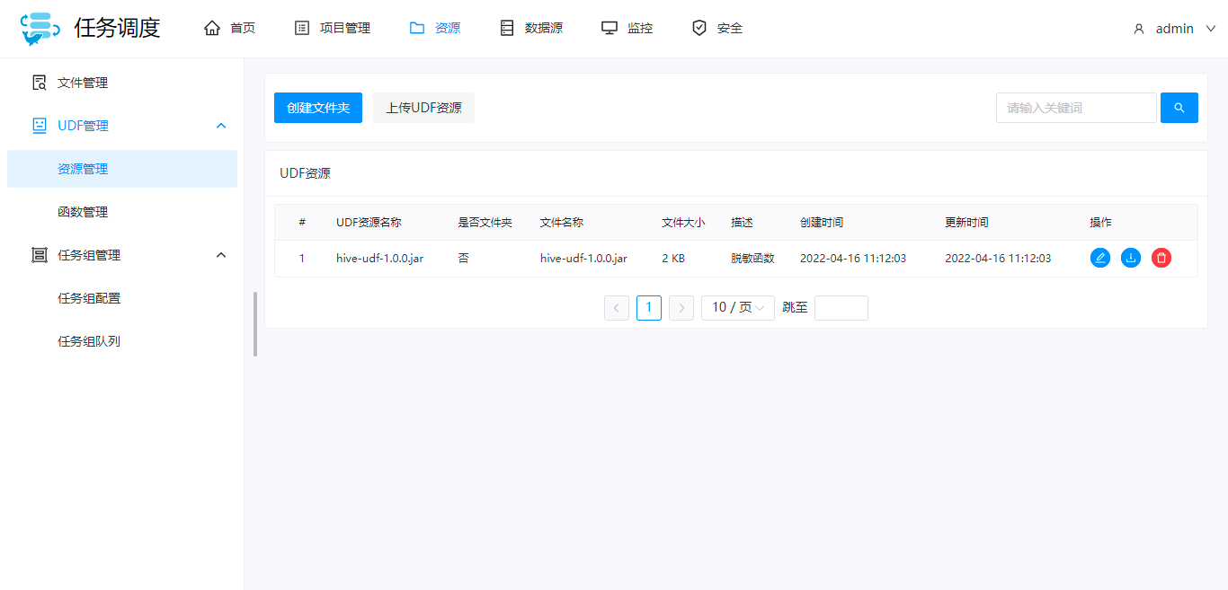The height and width of the screenshot is (590, 1228).
Task: Click the blue search magnifier button
Action: pos(1179,107)
